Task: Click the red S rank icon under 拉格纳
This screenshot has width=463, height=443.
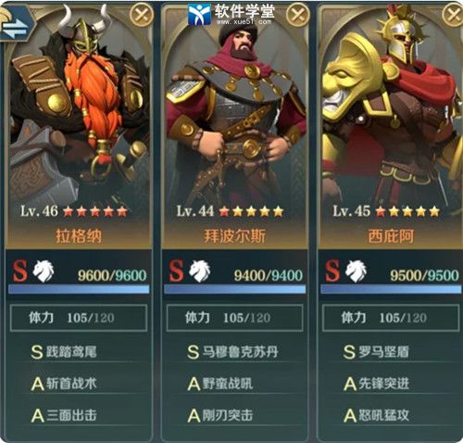Action: point(19,271)
